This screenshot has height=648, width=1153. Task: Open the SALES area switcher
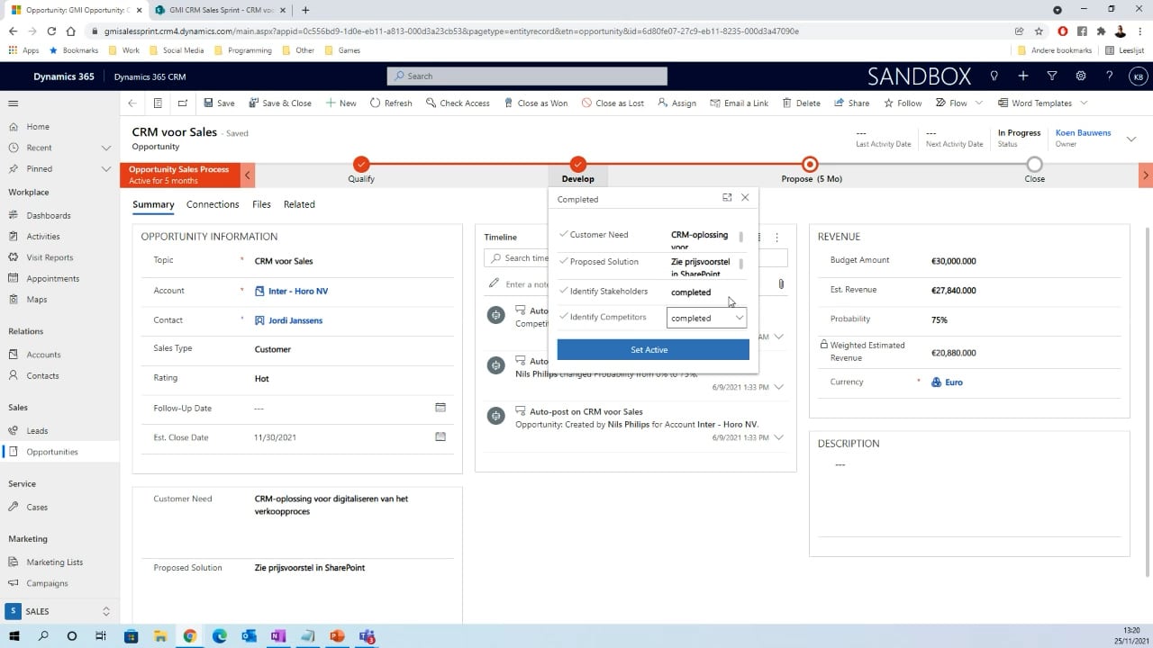coord(59,611)
